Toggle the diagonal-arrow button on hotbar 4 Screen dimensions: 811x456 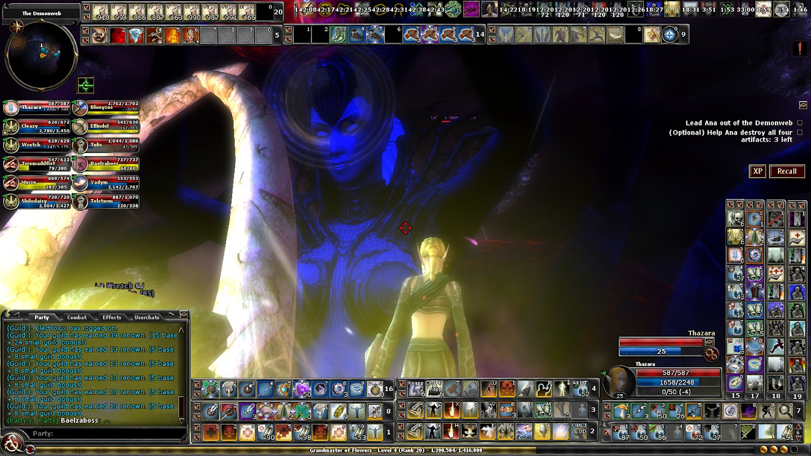tap(402, 385)
